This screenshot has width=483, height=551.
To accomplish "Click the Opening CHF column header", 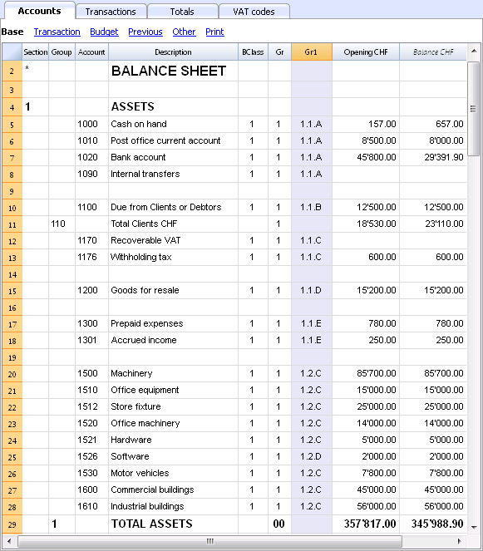I will tap(366, 52).
